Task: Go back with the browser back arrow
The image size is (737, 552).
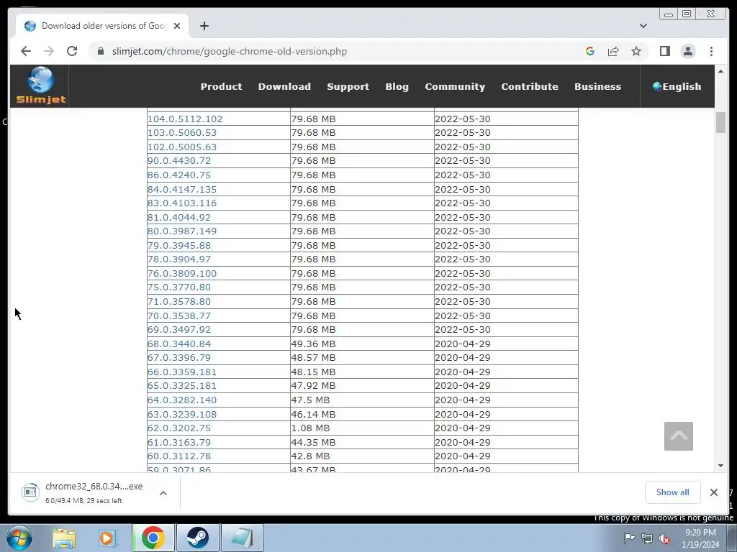Action: (26, 51)
